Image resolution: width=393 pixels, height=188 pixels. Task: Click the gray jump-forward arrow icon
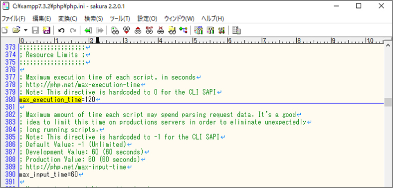100,30
